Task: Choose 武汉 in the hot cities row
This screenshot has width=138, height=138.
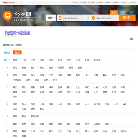Action: point(60,60)
